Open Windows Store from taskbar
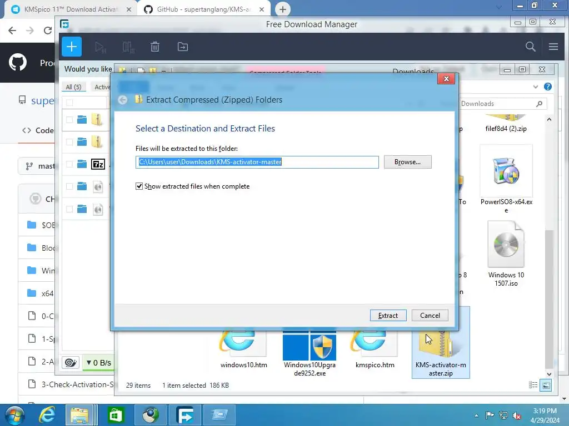The height and width of the screenshot is (426, 569). (116, 415)
